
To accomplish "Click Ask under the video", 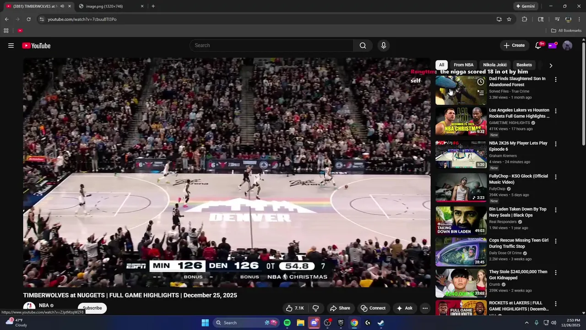I will 404,308.
